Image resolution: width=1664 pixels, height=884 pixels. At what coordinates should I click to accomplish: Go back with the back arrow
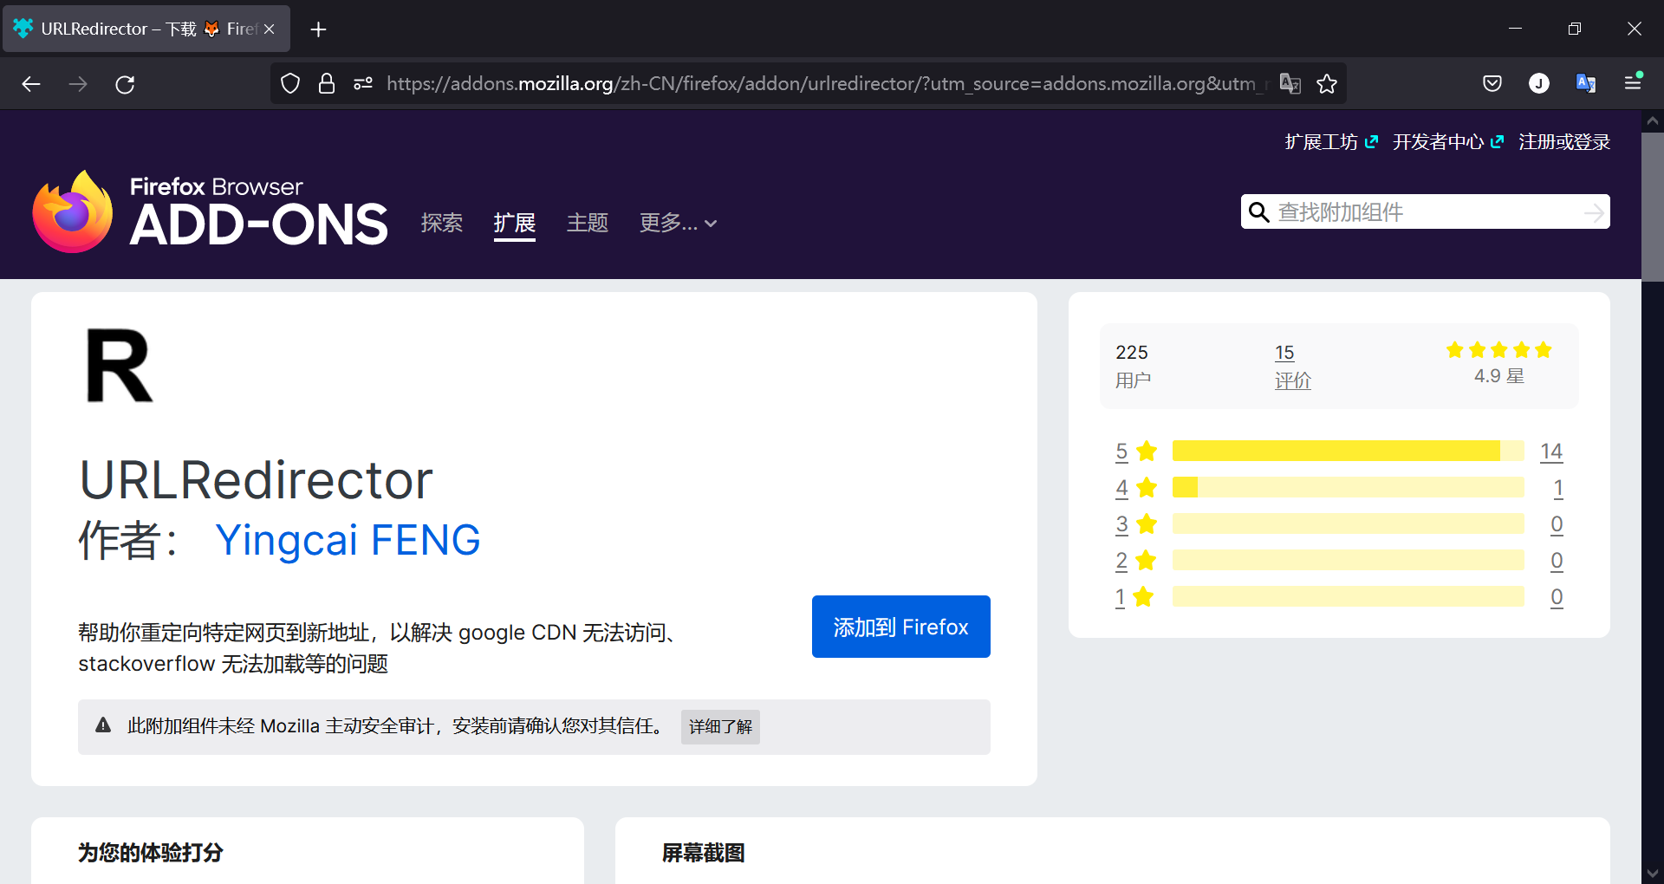coord(31,84)
